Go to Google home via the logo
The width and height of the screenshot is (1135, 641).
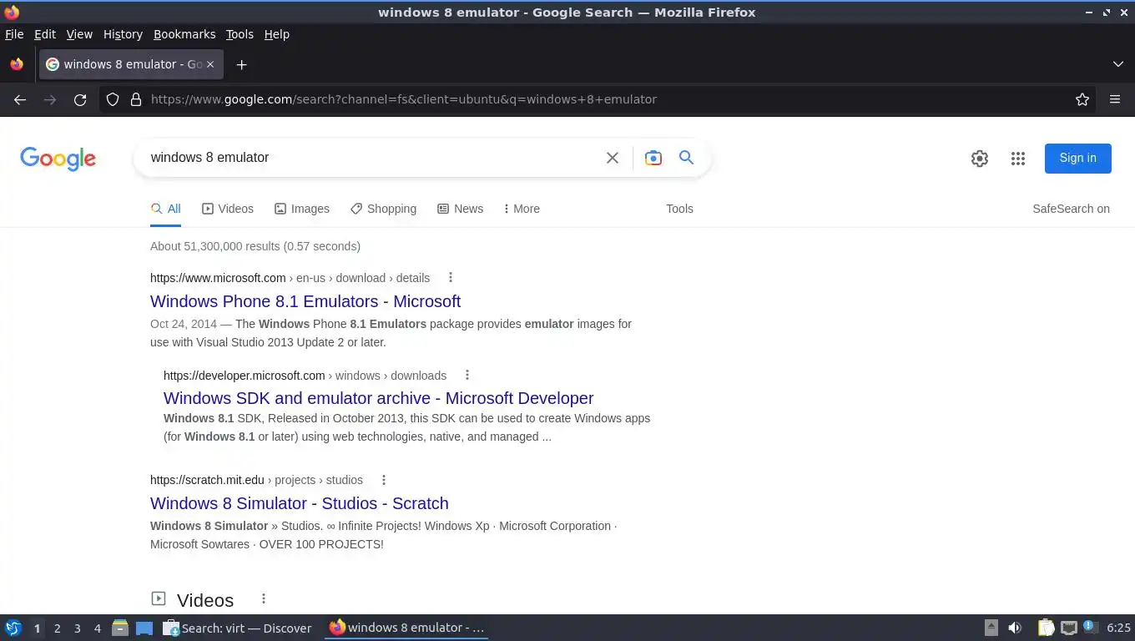[58, 159]
